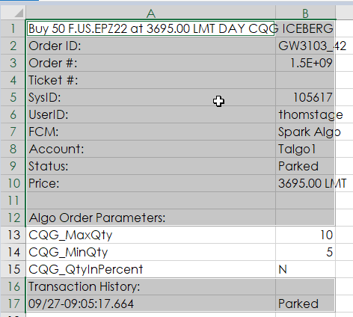The width and height of the screenshot is (353, 317).
Task: Click the FCM value Spark Algo
Action: (x=305, y=132)
